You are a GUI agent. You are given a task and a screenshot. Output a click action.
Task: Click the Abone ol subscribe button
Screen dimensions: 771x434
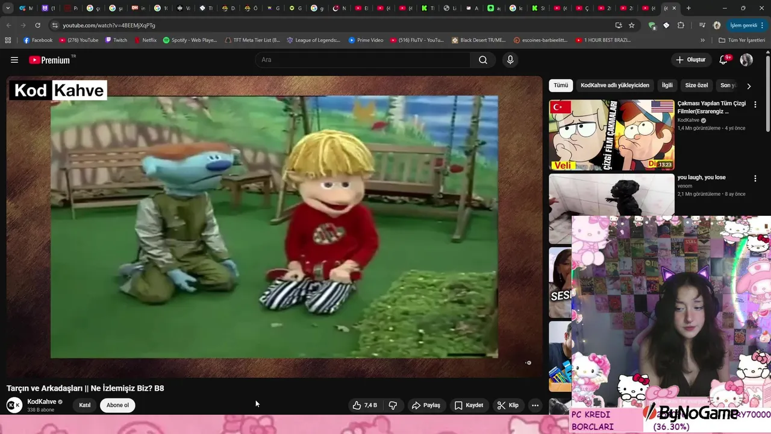[117, 405]
